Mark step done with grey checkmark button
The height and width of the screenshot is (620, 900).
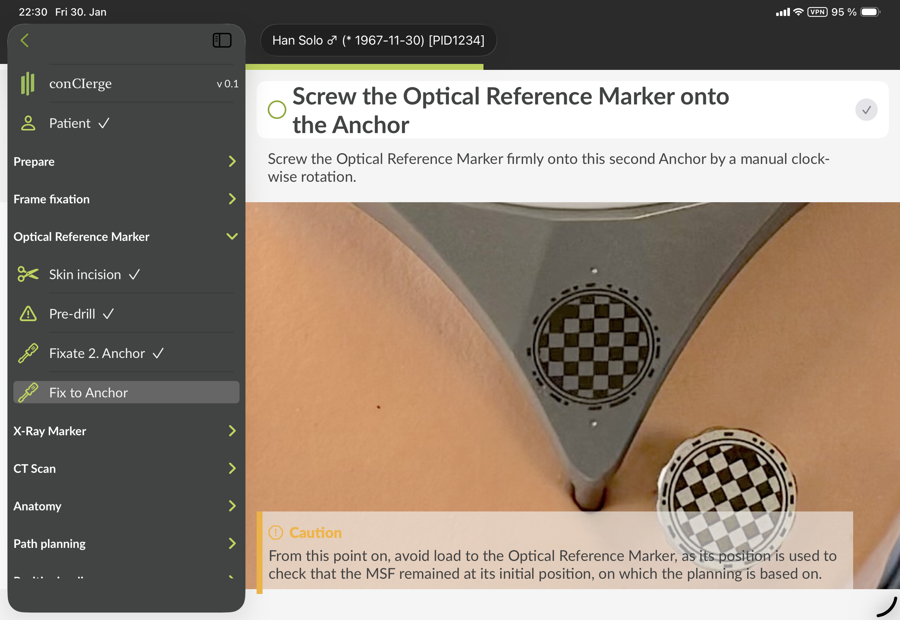click(x=866, y=110)
